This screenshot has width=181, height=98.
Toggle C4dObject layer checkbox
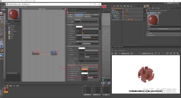point(123,20)
